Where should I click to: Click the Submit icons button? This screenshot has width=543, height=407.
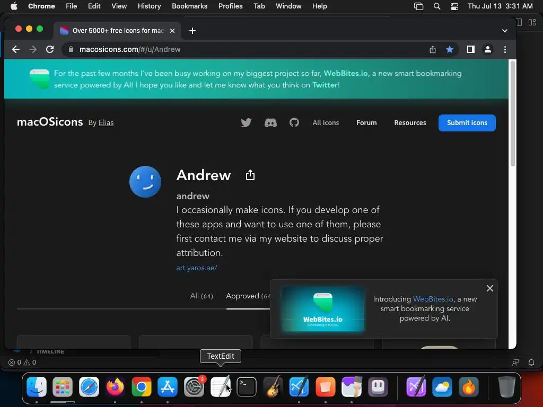(467, 123)
